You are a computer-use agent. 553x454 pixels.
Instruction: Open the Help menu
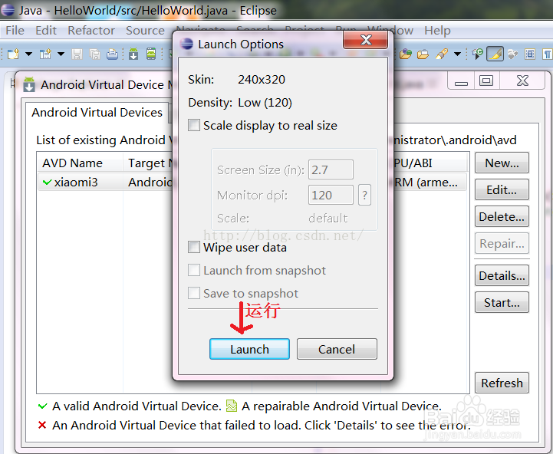point(437,31)
